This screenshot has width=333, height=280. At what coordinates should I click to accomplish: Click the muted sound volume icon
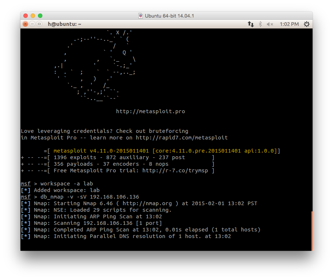tap(270, 24)
